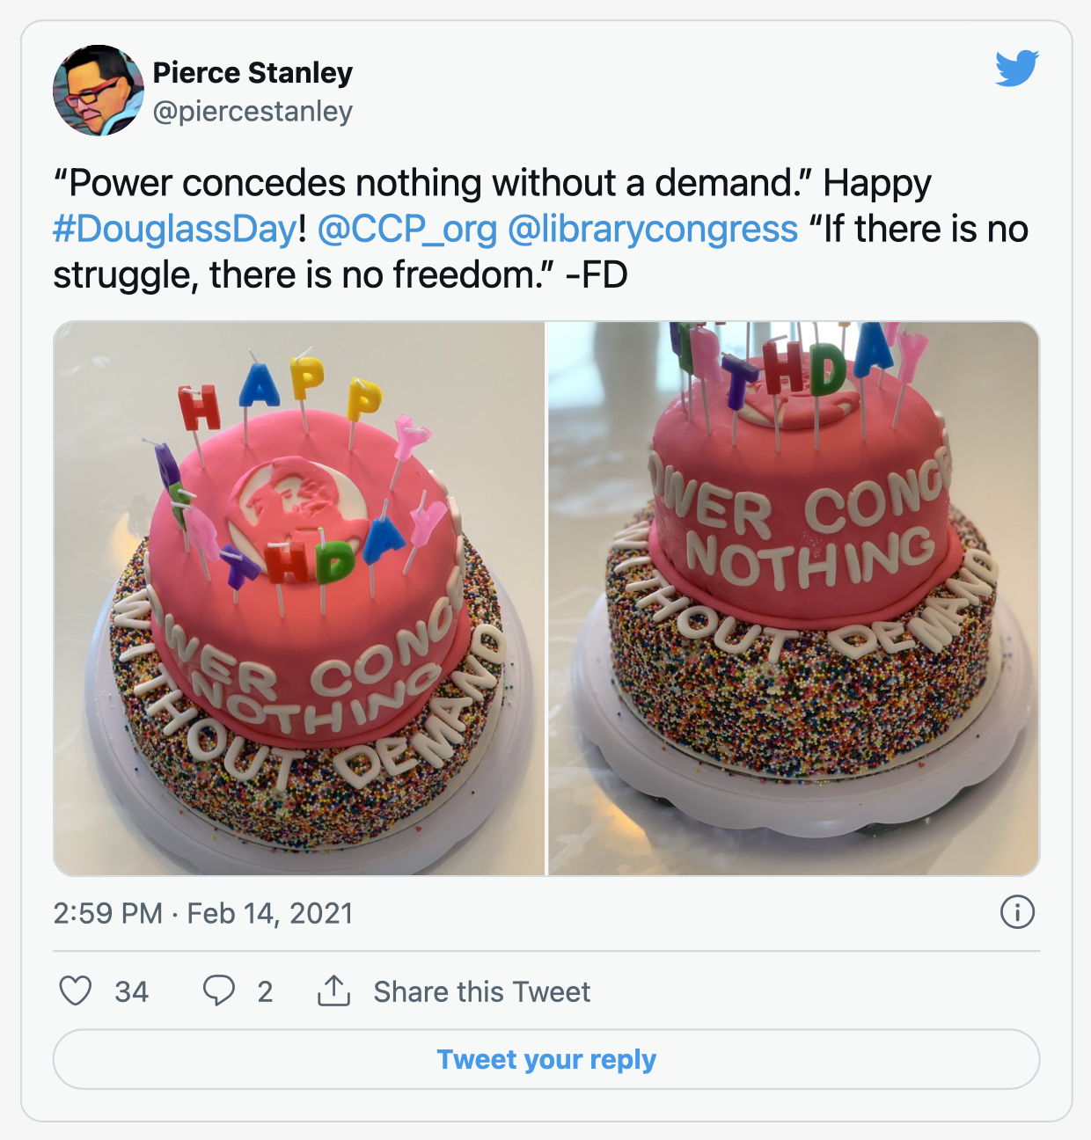This screenshot has height=1140, width=1091.
Task: Open the tweet timestamp Feb 14, 2021
Action: pos(203,913)
